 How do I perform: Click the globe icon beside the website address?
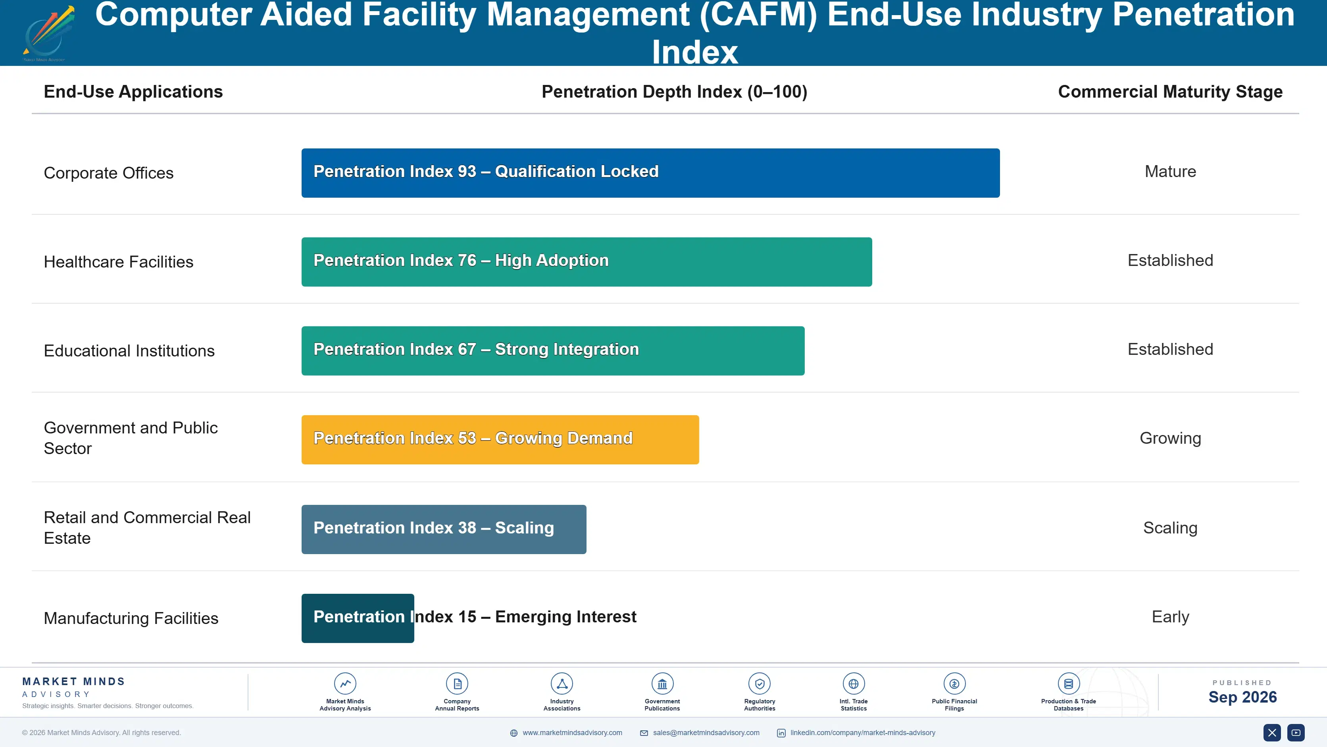coord(513,733)
